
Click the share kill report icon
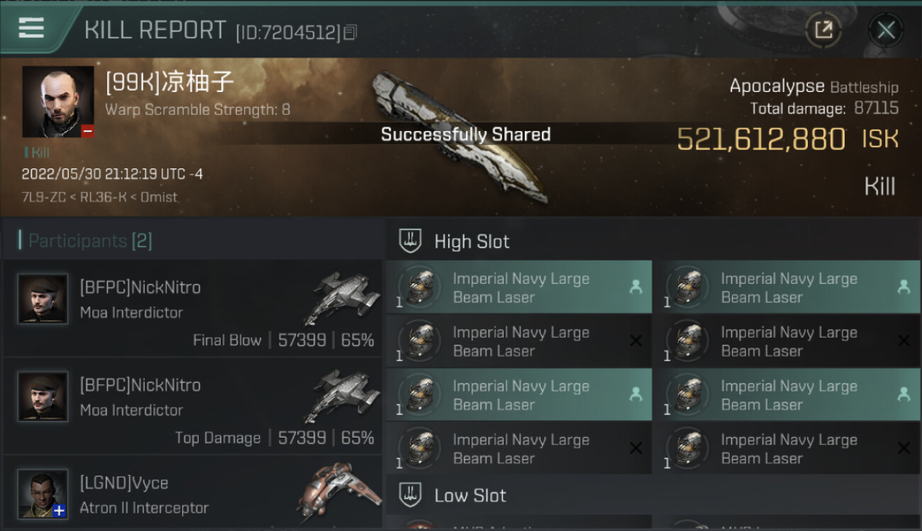point(823,30)
